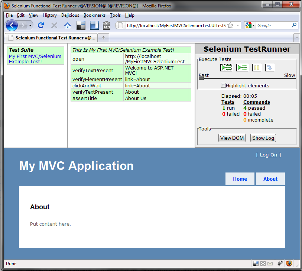Open the list all tabs dropdown

point(296,38)
